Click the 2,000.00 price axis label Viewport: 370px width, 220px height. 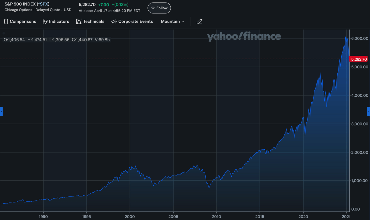click(x=359, y=152)
